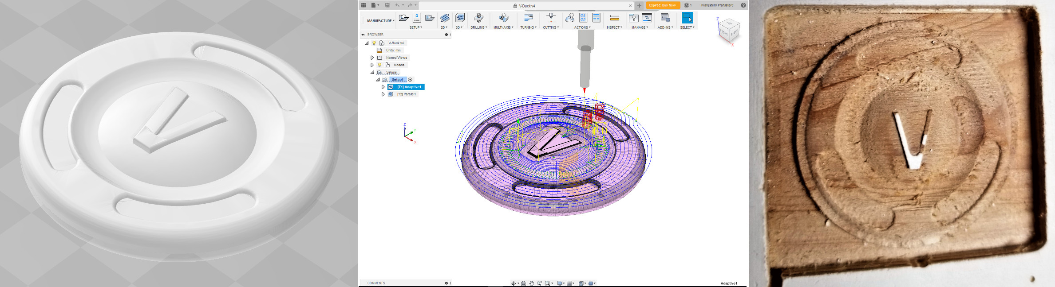Viewport: 1055px width, 287px height.
Task: Close the V-Buck v4 document tab
Action: click(630, 6)
